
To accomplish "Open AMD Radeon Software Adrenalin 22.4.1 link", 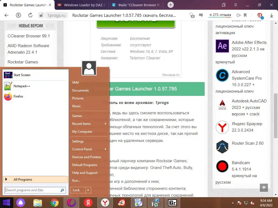I will pos(28,49).
